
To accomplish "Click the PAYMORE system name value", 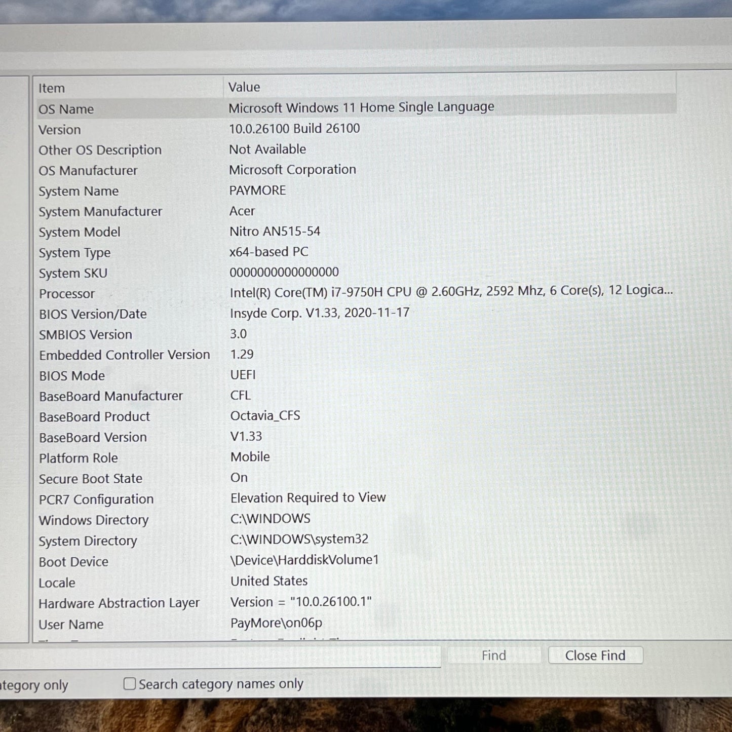I will tap(257, 190).
